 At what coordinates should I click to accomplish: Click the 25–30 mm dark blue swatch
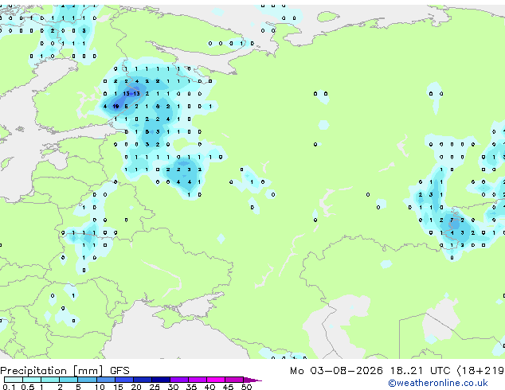click(x=160, y=380)
